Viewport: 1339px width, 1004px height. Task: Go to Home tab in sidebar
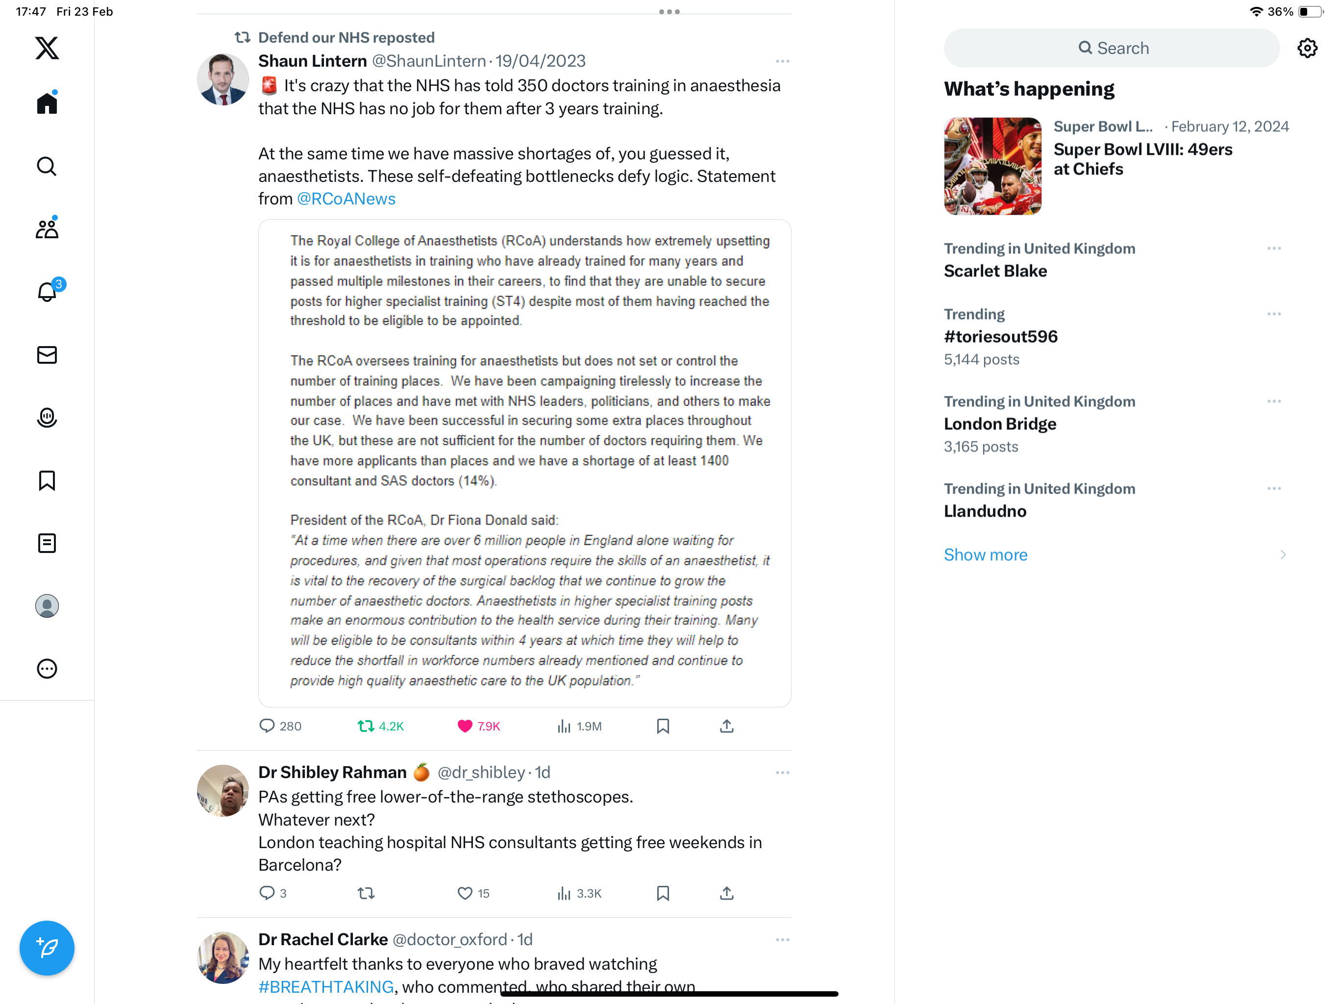tap(47, 102)
